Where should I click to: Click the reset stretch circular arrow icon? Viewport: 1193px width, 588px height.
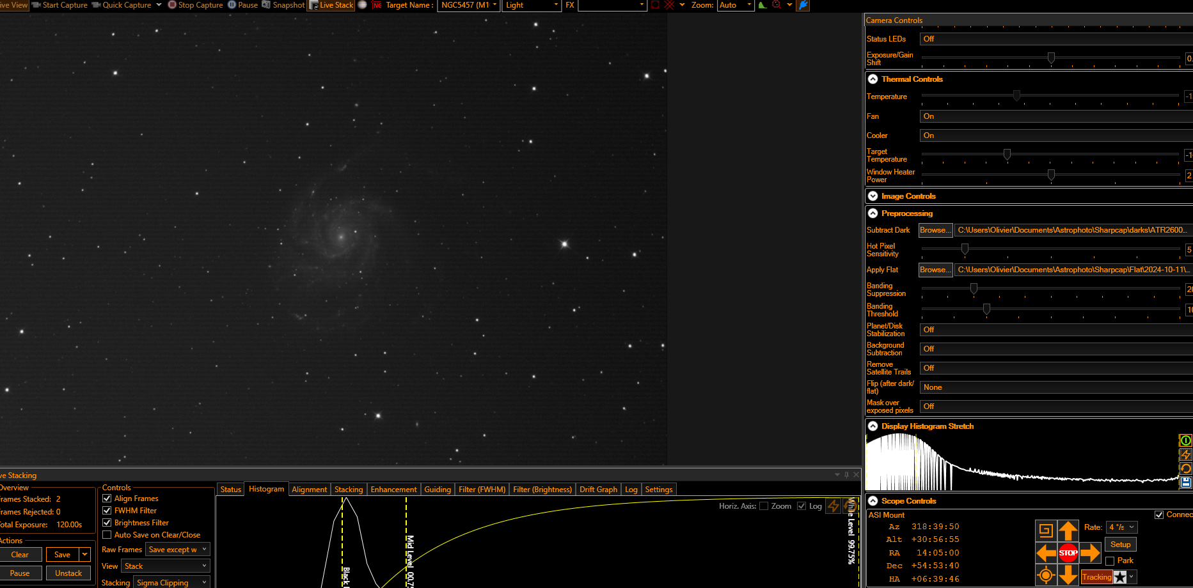(1185, 468)
